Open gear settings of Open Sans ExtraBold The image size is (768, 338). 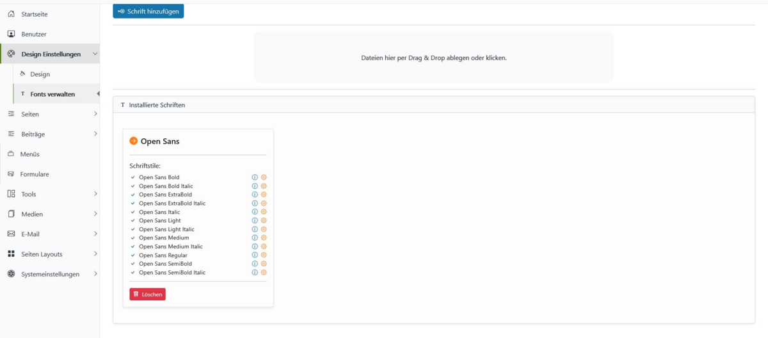point(264,195)
